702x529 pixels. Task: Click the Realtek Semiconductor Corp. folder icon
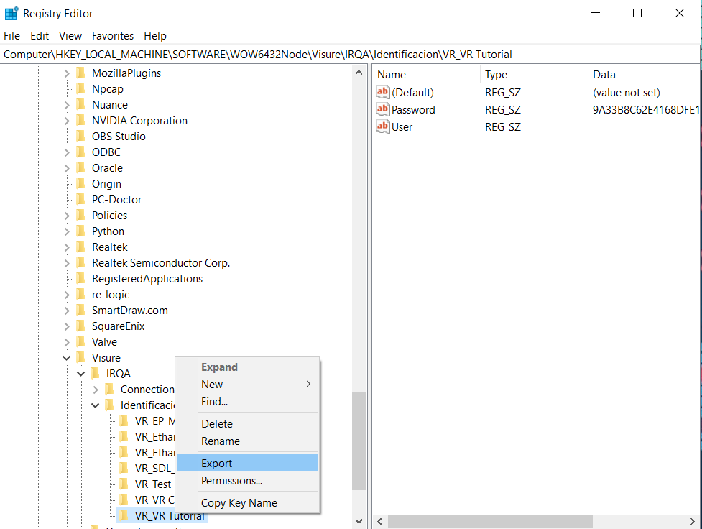coord(81,262)
